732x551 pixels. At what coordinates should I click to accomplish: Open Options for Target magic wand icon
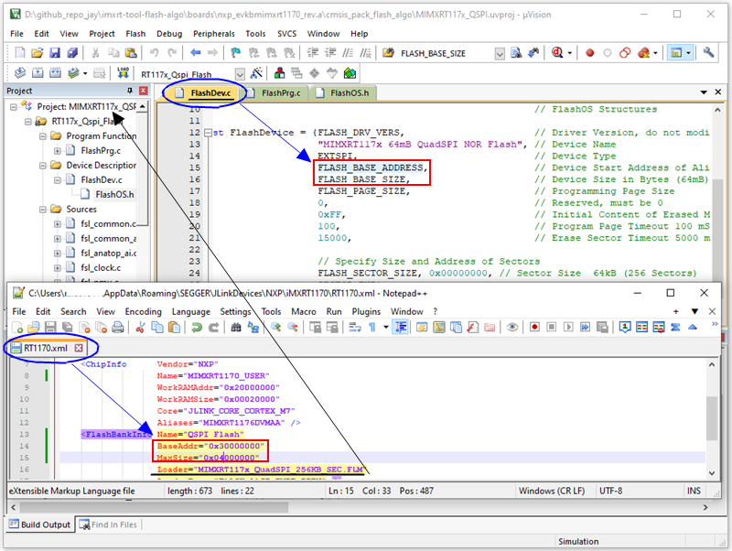pos(256,73)
